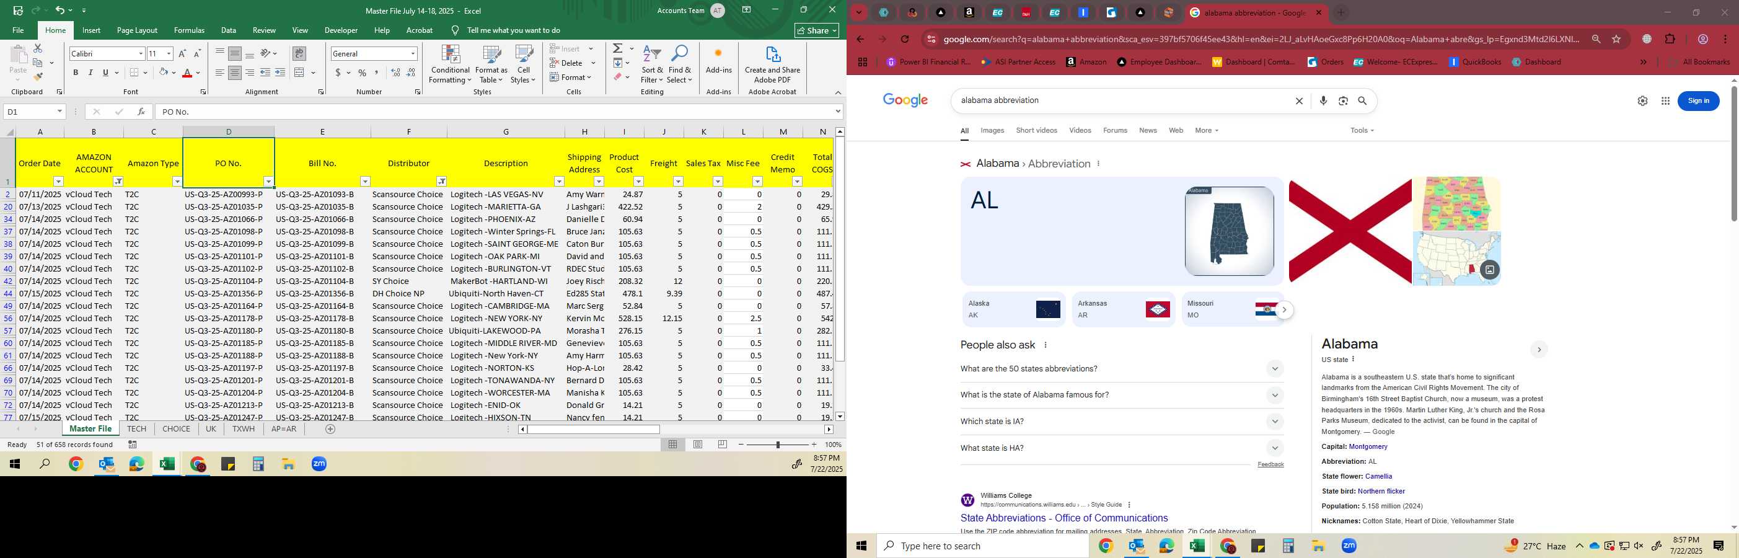Image resolution: width=1739 pixels, height=558 pixels.
Task: Switch to Normal view in status bar
Action: click(673, 445)
